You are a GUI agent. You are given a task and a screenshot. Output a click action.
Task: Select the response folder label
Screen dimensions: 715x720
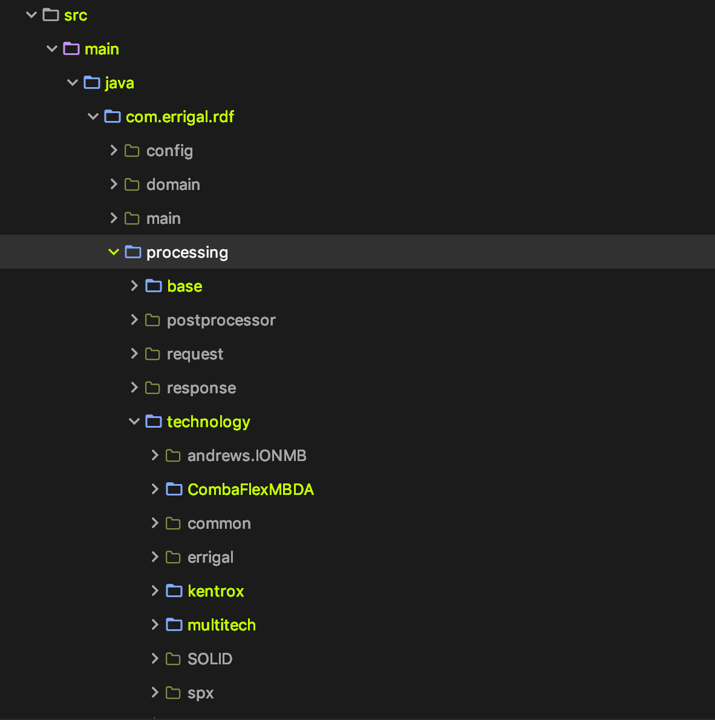pyautogui.click(x=201, y=388)
